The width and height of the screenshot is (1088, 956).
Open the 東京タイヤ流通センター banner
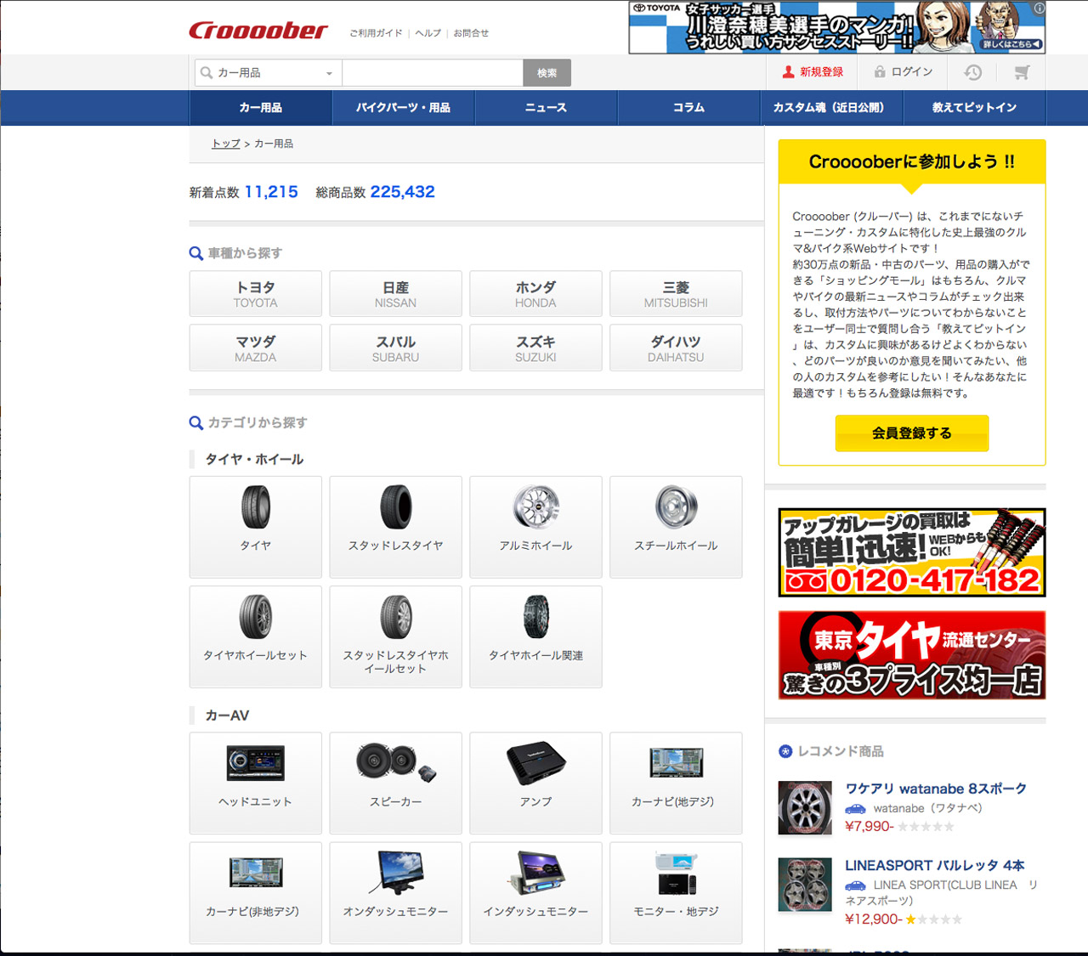(x=912, y=655)
